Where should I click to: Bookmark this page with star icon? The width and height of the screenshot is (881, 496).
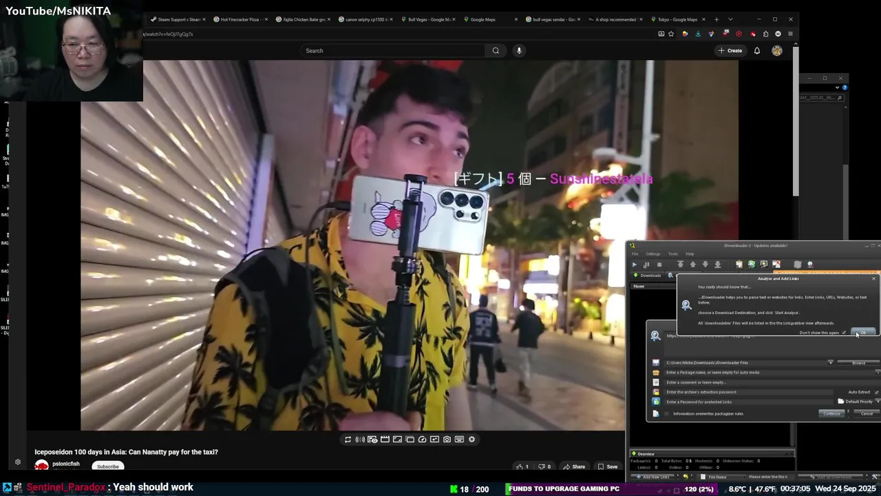coord(671,34)
